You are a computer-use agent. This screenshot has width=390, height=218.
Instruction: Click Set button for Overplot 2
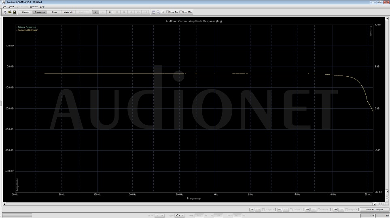(280, 210)
